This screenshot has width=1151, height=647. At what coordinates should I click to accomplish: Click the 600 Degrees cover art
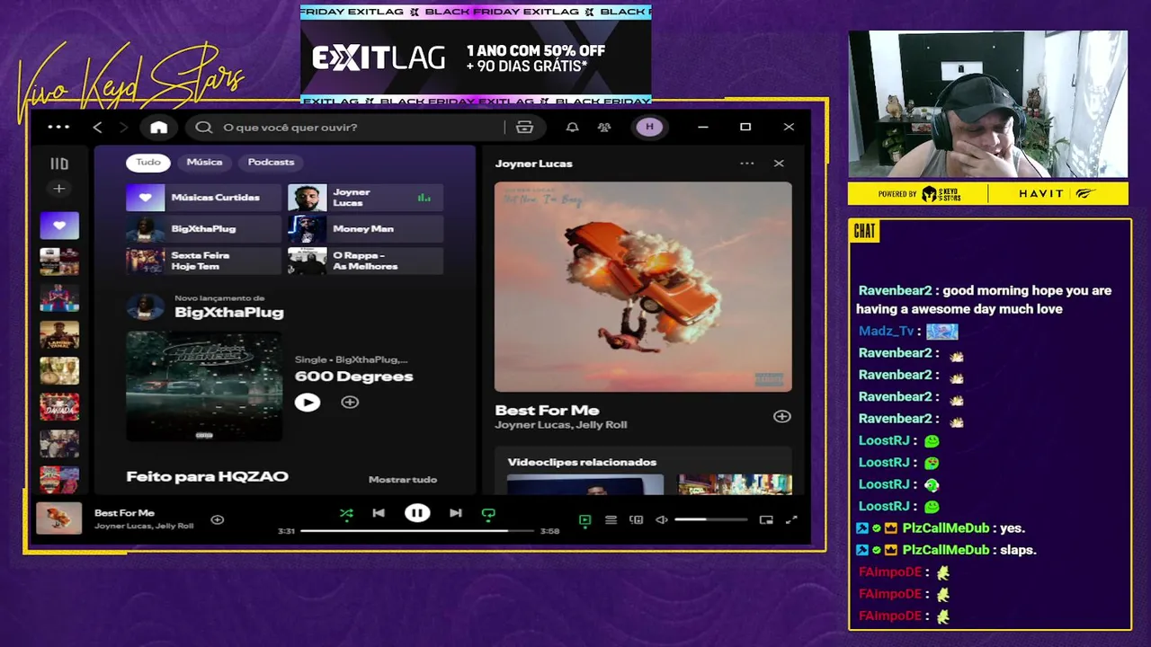pos(204,386)
